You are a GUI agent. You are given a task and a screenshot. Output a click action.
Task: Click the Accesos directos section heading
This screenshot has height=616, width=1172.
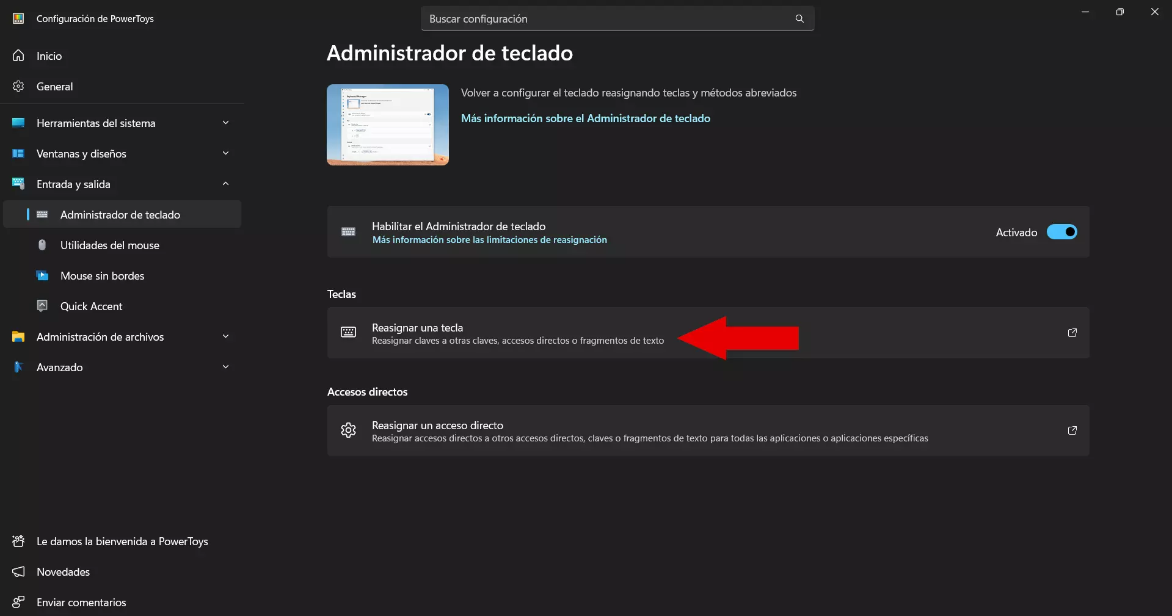pyautogui.click(x=367, y=392)
